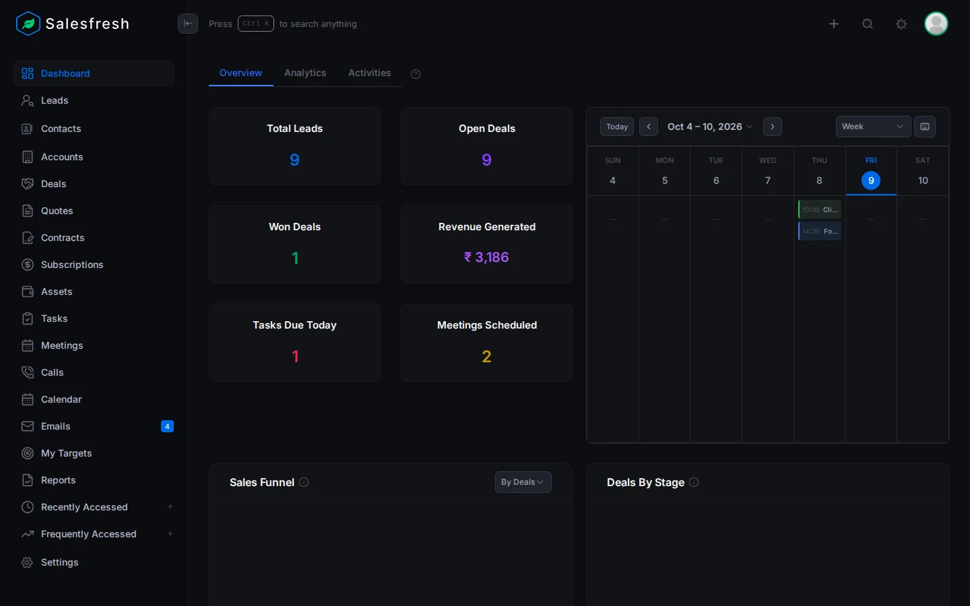This screenshot has height=606, width=970.
Task: Open the By Deals dropdown
Action: click(523, 482)
